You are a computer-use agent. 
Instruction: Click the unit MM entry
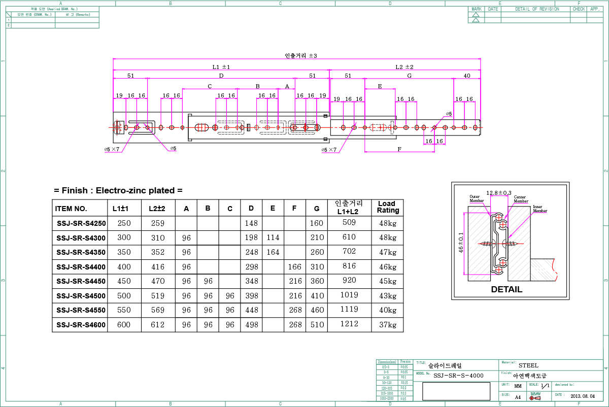coord(518,387)
